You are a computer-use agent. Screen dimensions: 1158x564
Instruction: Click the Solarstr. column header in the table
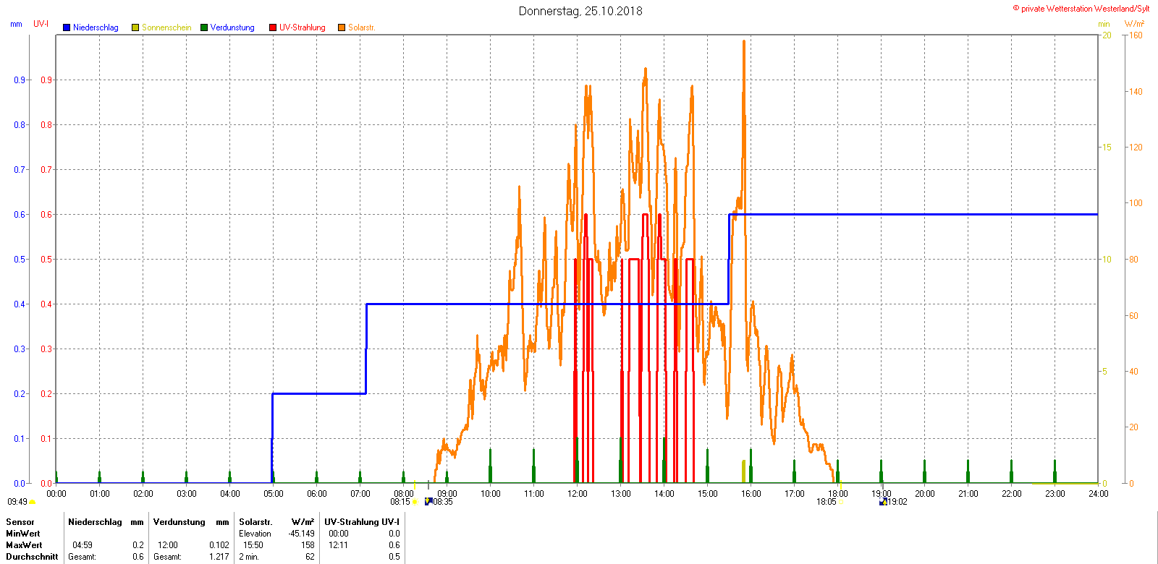[255, 522]
